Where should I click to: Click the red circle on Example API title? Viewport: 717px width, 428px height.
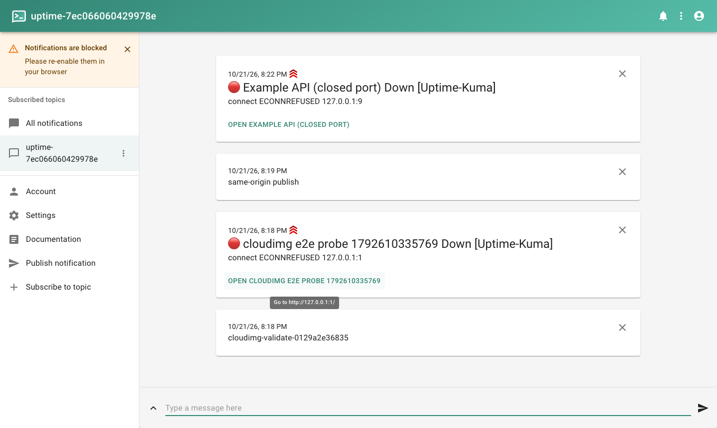click(x=234, y=88)
